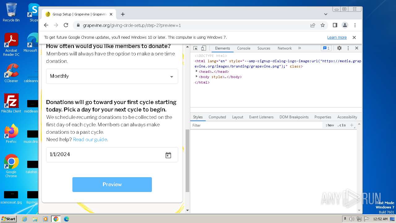Screen dimensions: 396x223
Task: Open File Explorer from the taskbar
Action: point(35,219)
